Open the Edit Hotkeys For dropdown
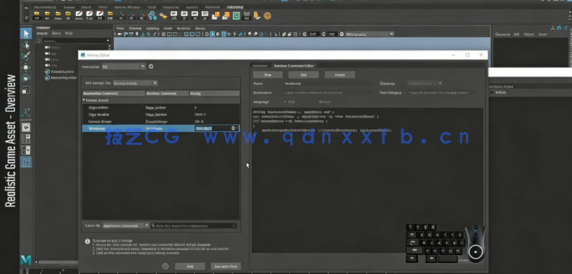The image size is (572, 274). pyautogui.click(x=136, y=83)
